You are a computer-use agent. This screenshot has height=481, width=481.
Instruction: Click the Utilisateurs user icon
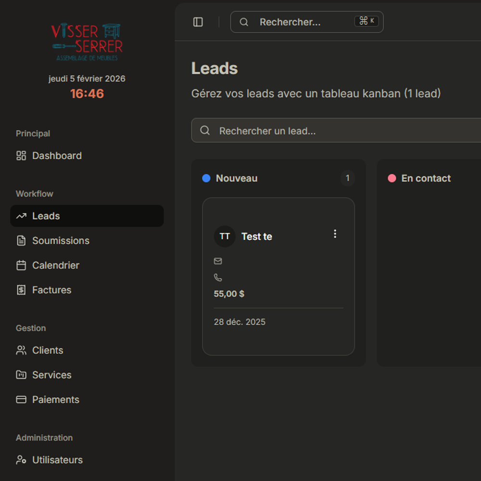pyautogui.click(x=21, y=460)
